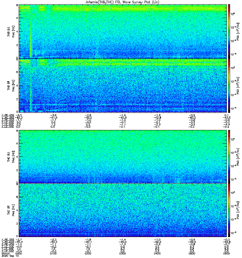Click the THC X_RE_GSE value "-2.7"
The image size is (242, 258).
pyautogui.click(x=19, y=240)
